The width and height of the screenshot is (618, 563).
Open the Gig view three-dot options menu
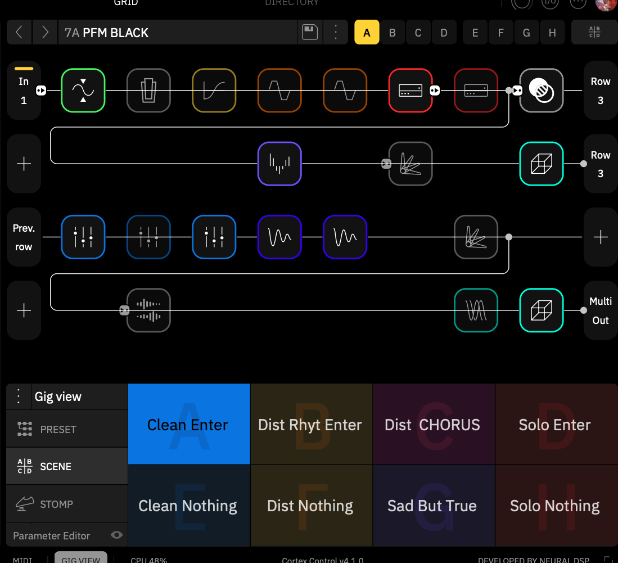pyautogui.click(x=19, y=396)
